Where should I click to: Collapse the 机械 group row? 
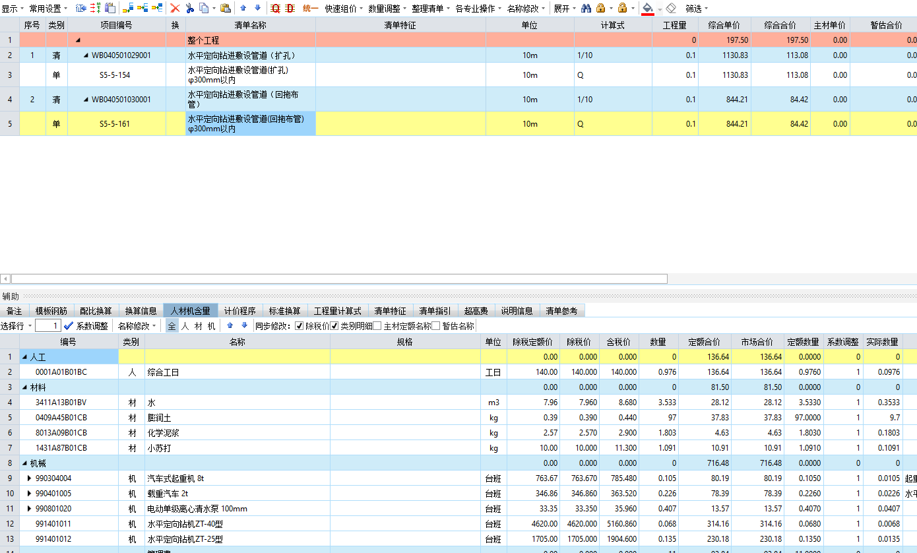click(x=25, y=463)
